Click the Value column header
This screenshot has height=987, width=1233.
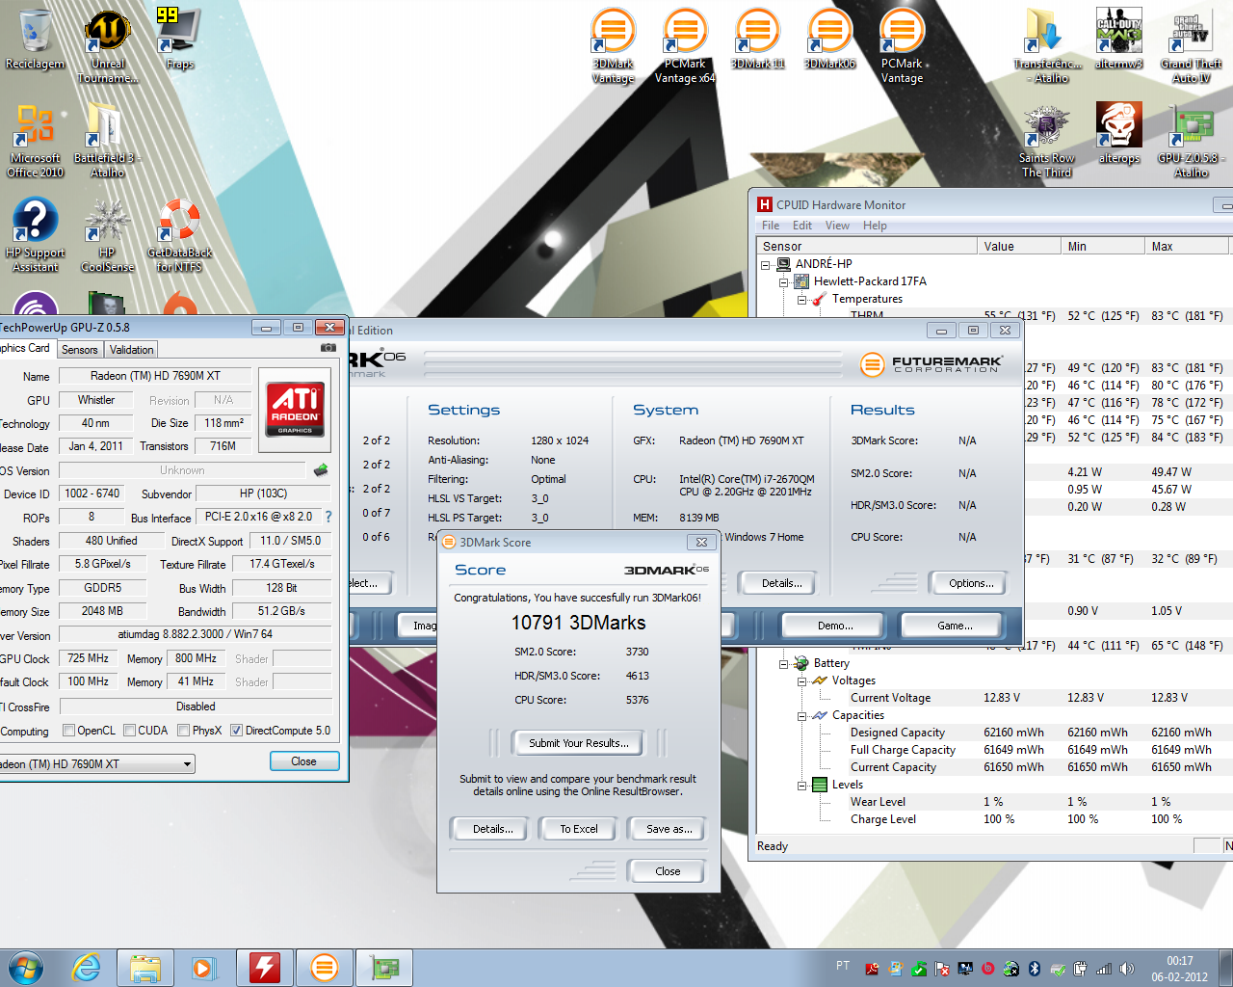coord(1019,247)
